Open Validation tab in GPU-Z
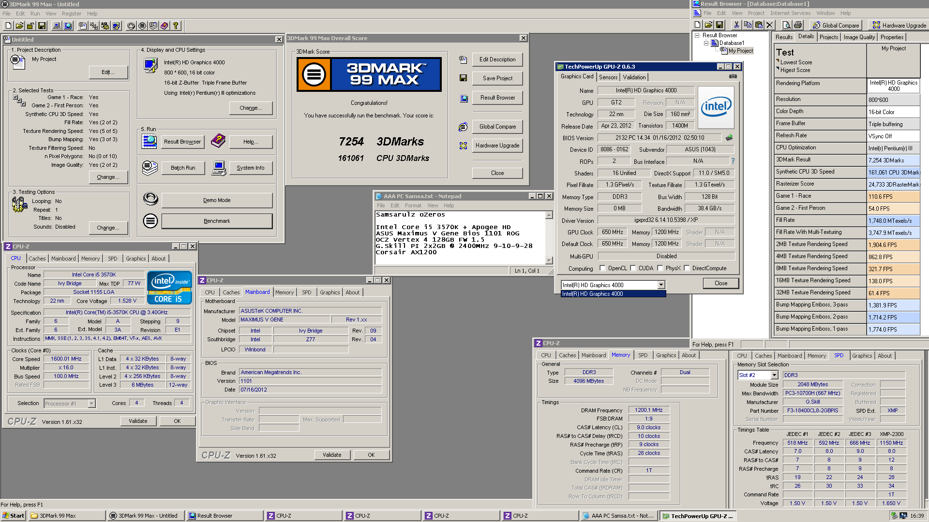Viewport: 929px width, 522px height. pyautogui.click(x=634, y=77)
